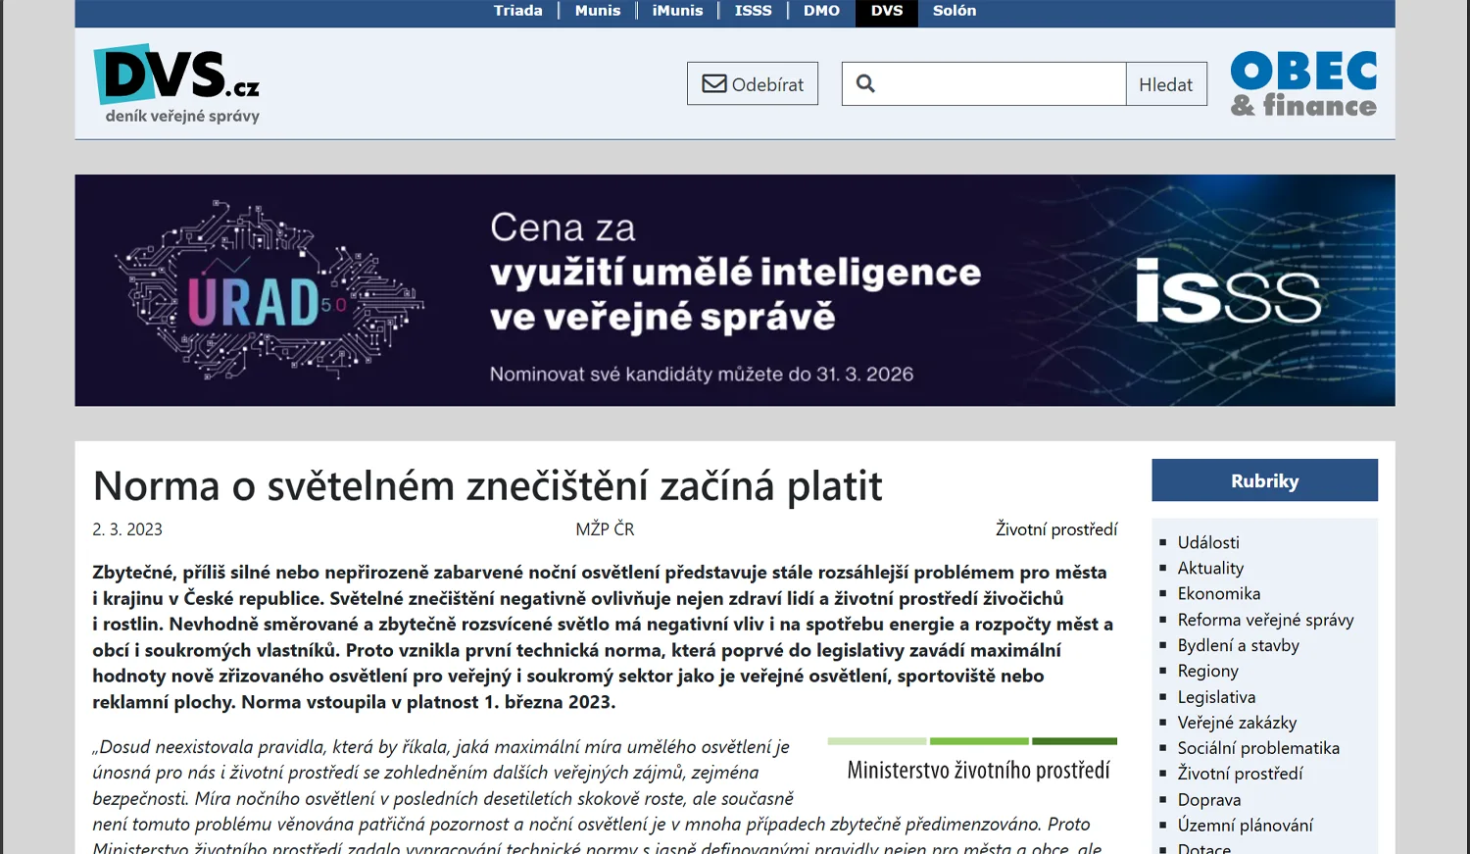Open the Legislativa rubric
Image resolution: width=1470 pixels, height=854 pixels.
click(x=1216, y=696)
